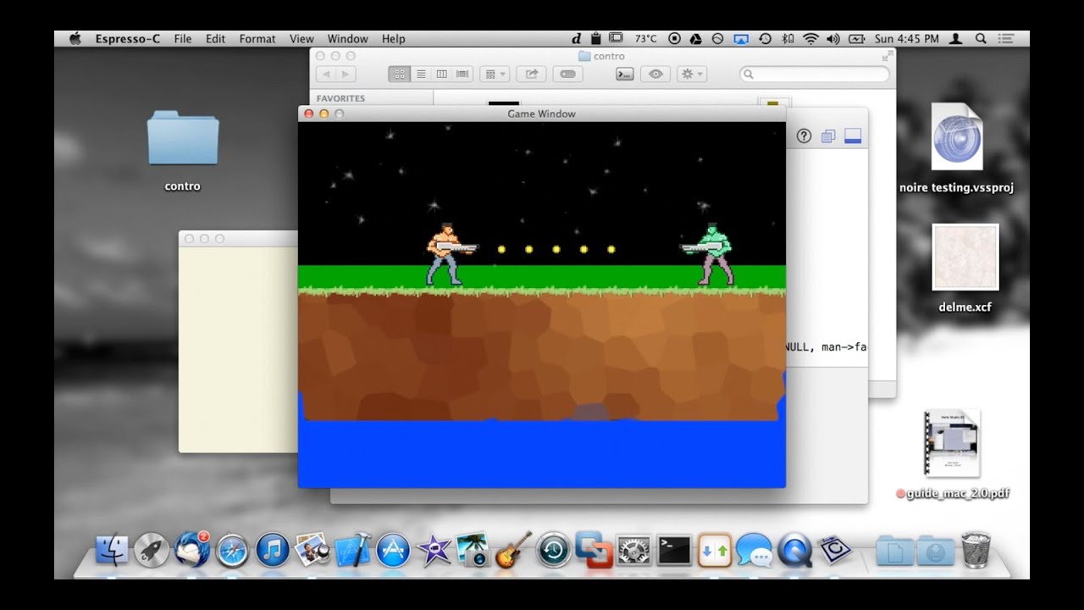Open the Arrange items dropdown
Image resolution: width=1084 pixels, height=610 pixels.
(494, 75)
